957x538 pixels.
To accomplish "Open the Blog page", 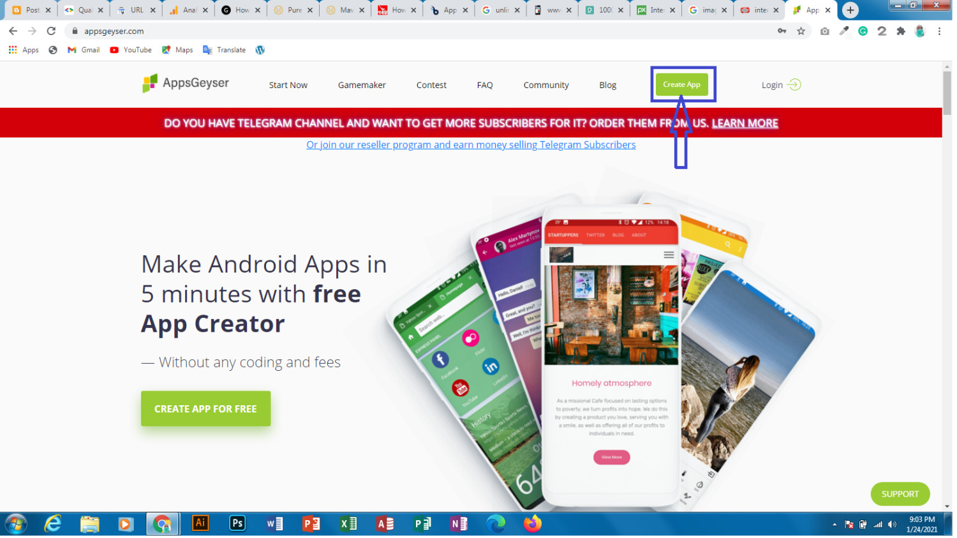I will pyautogui.click(x=608, y=85).
